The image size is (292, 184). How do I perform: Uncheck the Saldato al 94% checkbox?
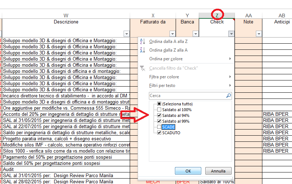coord(159,115)
